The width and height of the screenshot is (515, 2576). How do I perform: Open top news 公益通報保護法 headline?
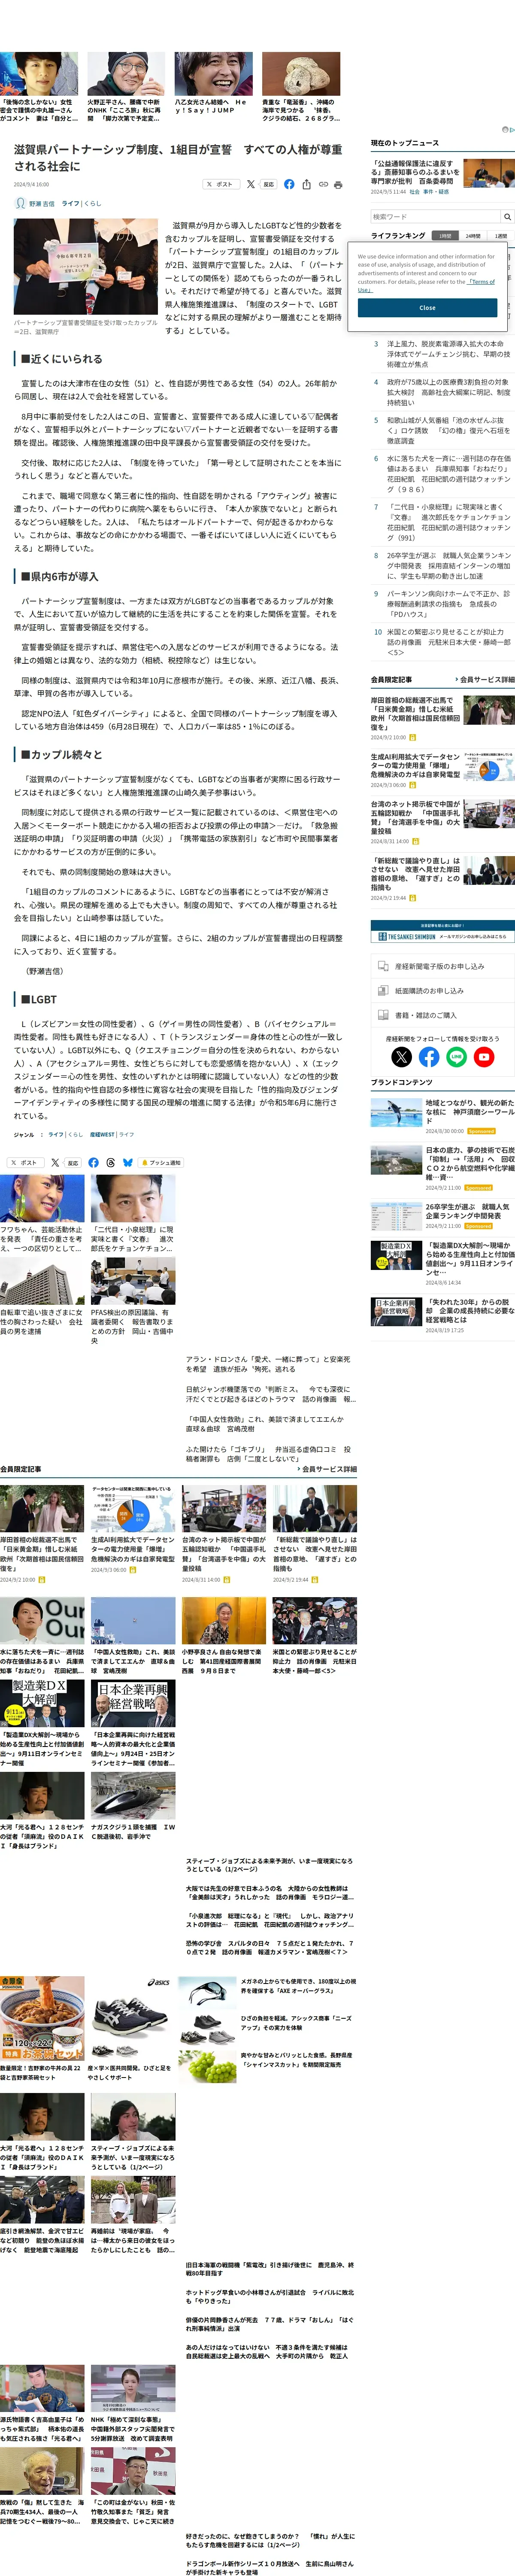(x=415, y=172)
